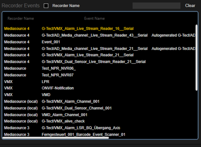
Task: Select the VMX LPR event row
Action: click(x=99, y=82)
